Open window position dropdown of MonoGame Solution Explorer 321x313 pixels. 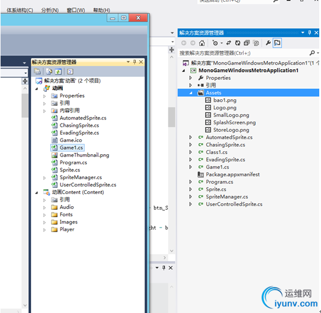303,32
